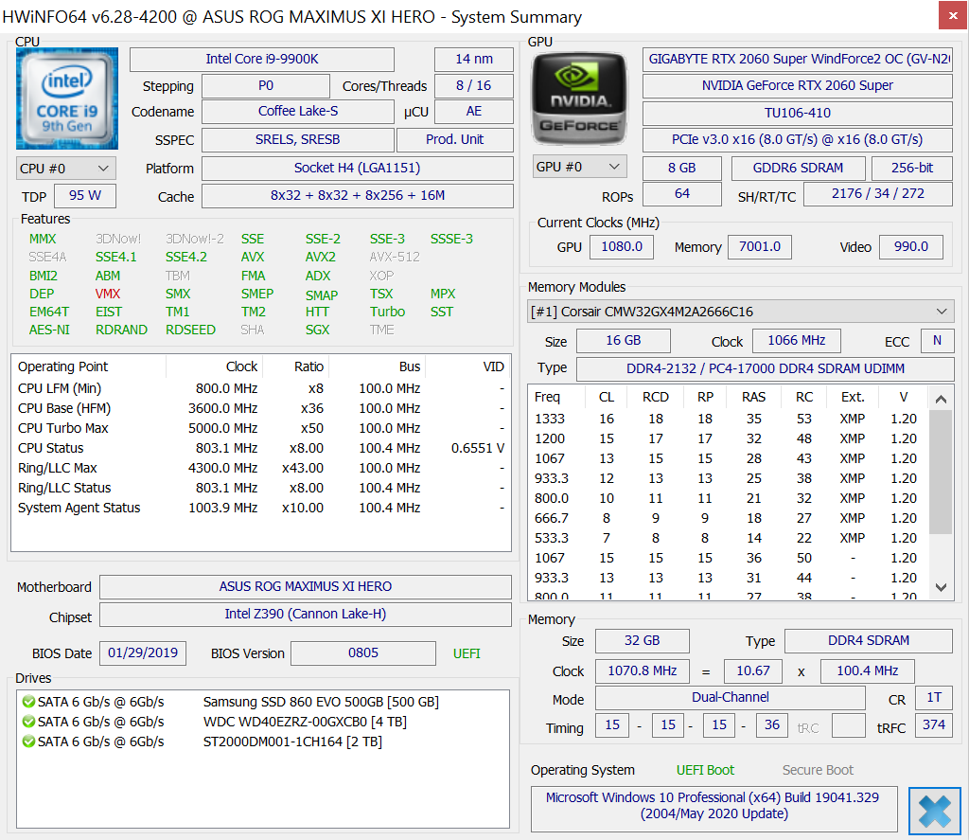
Task: Click the NVIDIA GeForce RTX 2060 Super field
Action: tap(797, 86)
